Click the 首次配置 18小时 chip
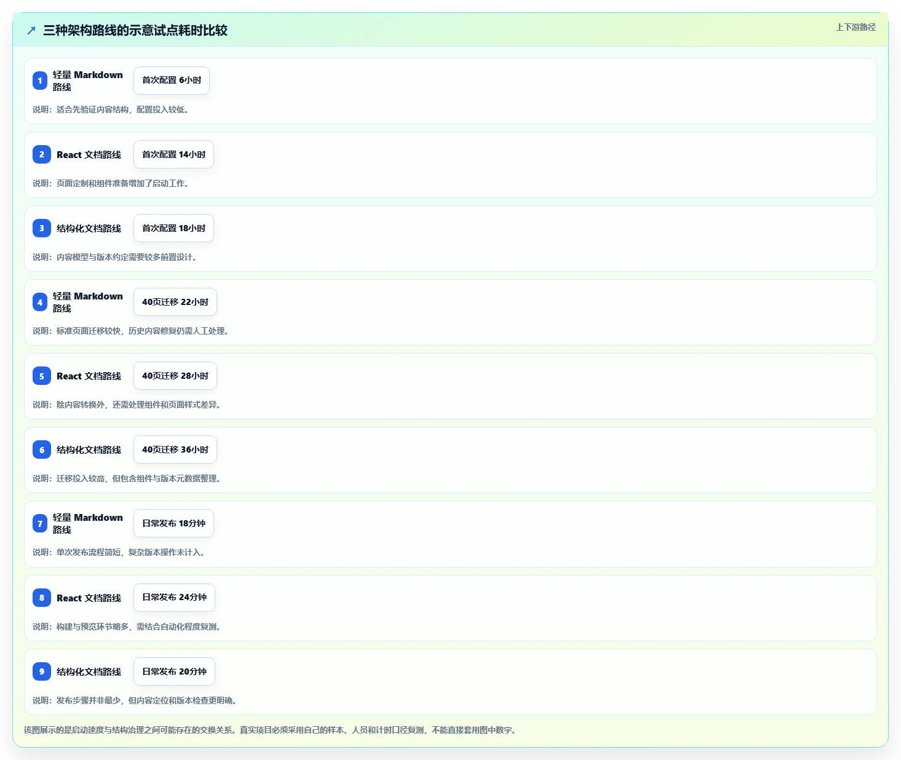 tap(173, 228)
